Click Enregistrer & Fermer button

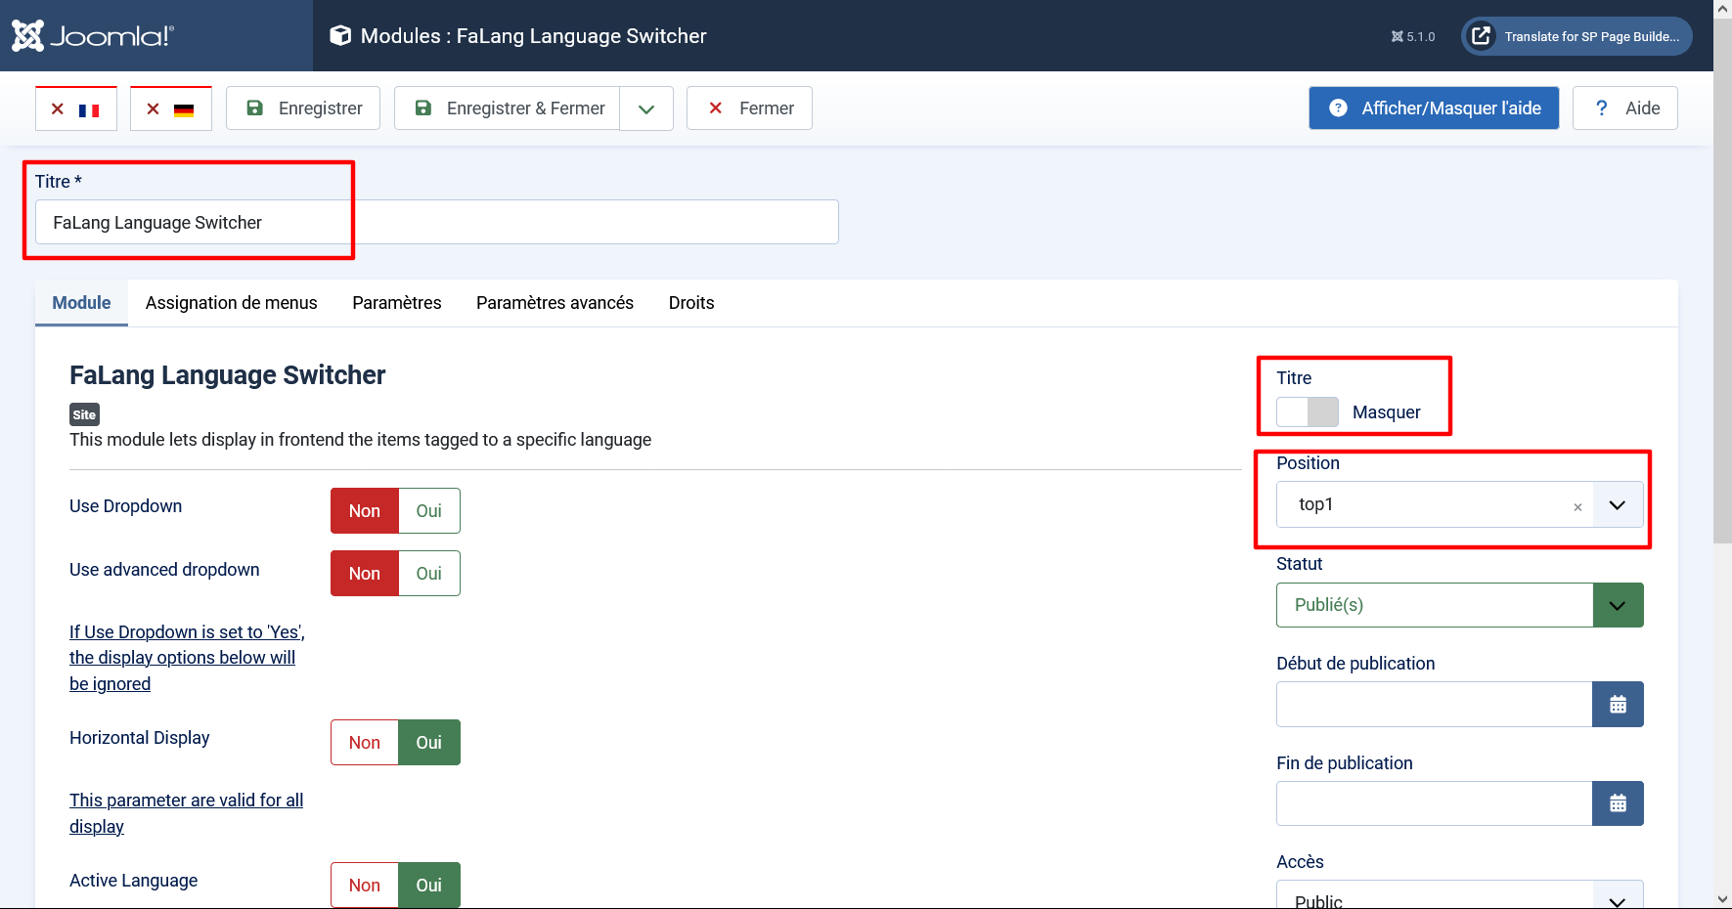pos(508,108)
